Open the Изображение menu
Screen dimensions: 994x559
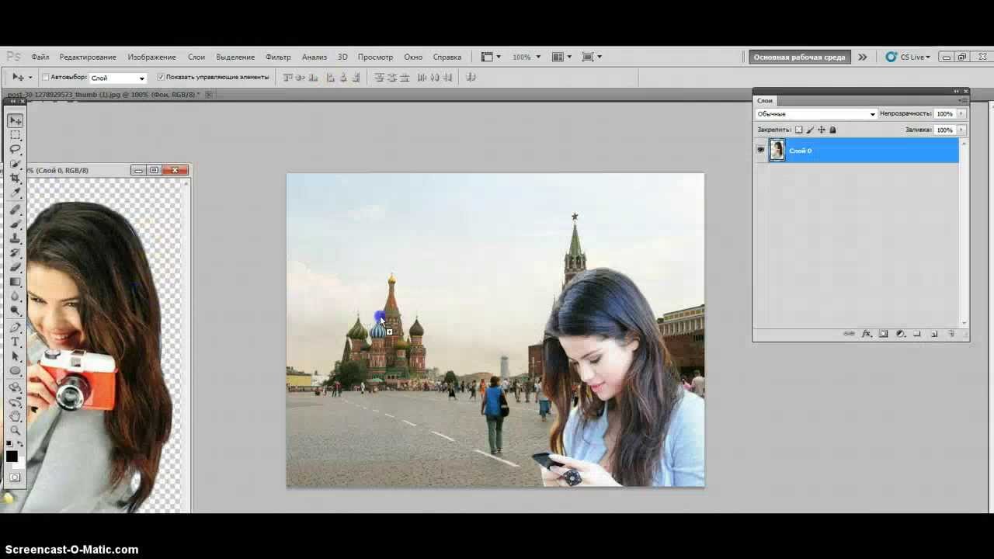[151, 57]
